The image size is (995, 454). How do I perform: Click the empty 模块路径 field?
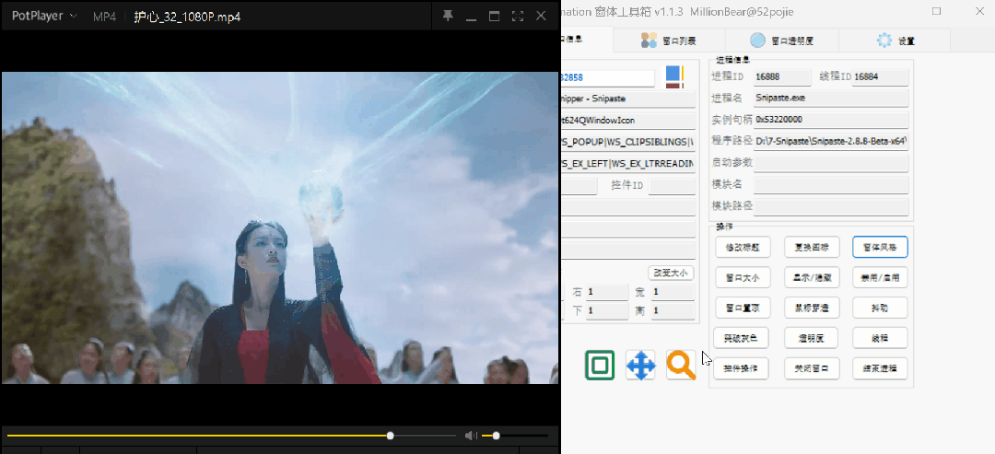[x=831, y=206]
